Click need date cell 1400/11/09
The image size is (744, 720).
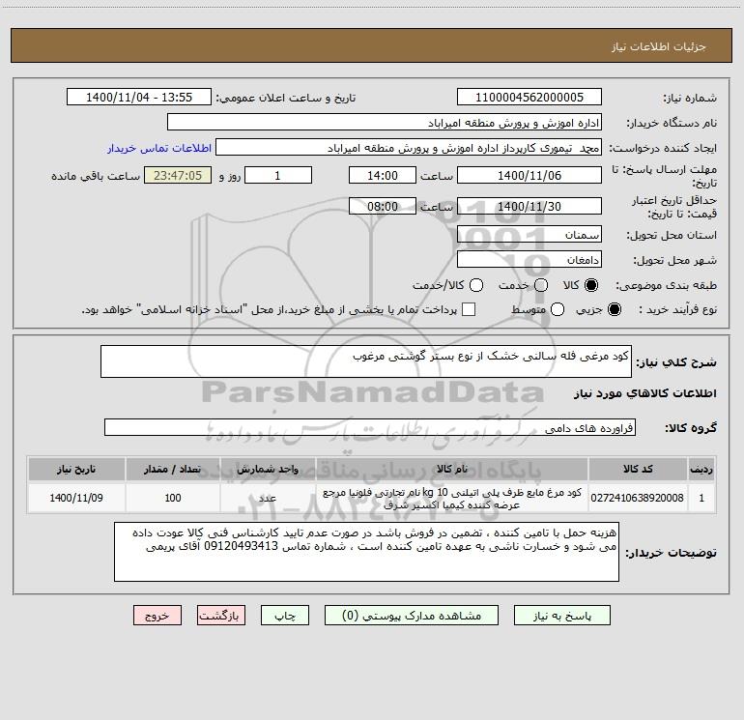click(76, 498)
